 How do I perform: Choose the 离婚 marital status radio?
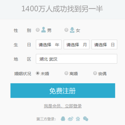tap(66, 73)
